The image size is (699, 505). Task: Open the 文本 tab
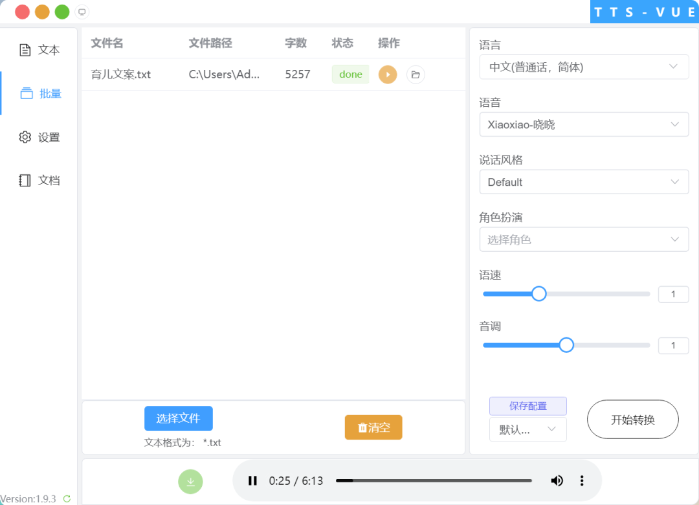click(x=39, y=50)
